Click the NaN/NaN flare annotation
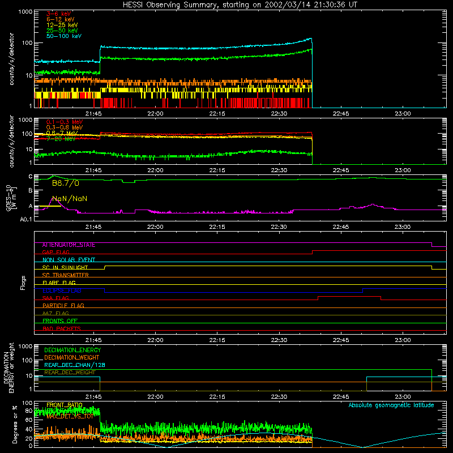Viewport: 453px width, 453px height. coord(70,199)
